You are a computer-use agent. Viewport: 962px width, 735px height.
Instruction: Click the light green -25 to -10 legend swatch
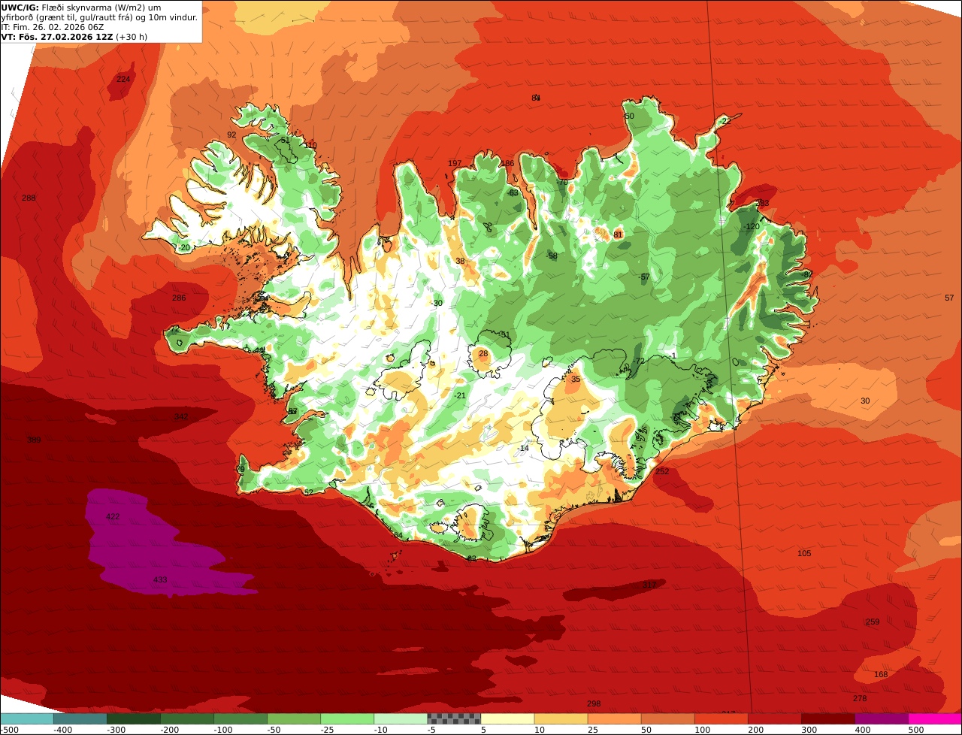(x=347, y=718)
